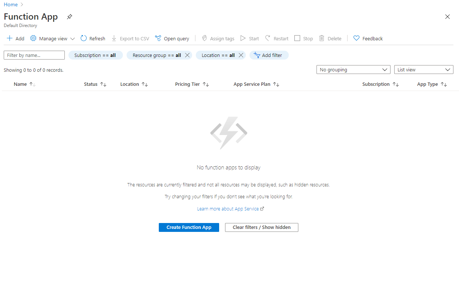459x304 pixels.
Task: Open the No grouping dropdown
Action: point(354,70)
